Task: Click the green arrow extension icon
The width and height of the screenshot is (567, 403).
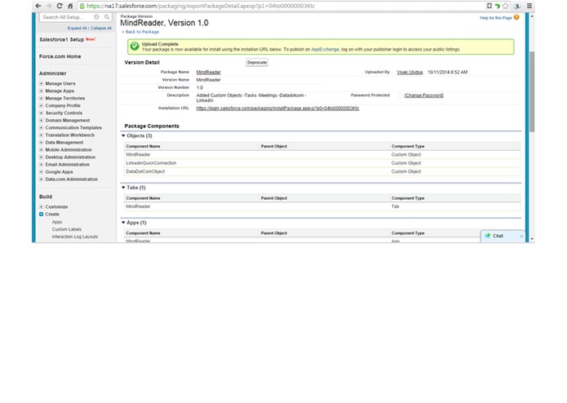Action: [498, 6]
